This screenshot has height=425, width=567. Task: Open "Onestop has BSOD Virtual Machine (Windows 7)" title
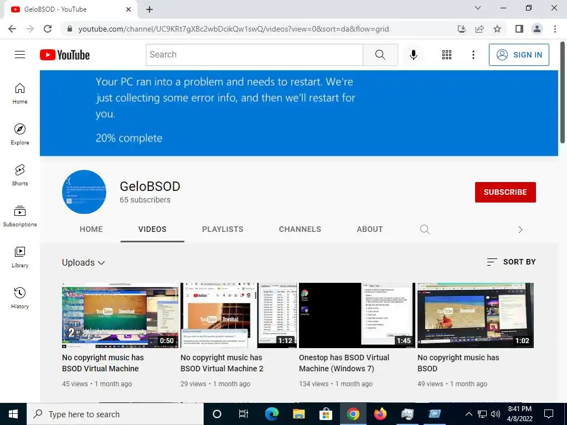pos(344,363)
